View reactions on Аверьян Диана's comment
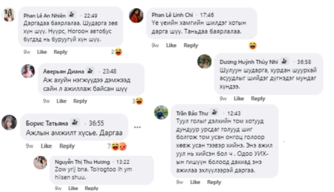Screen dimensions: 334x192 pos(137,101)
